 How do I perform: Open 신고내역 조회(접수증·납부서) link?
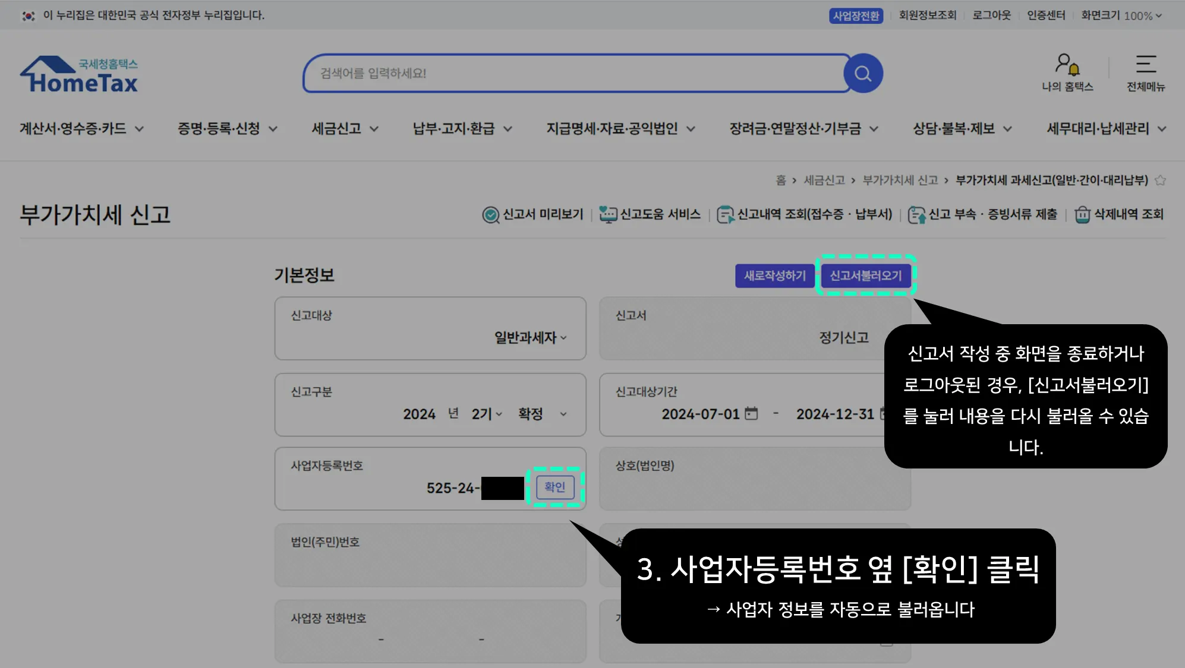(814, 214)
